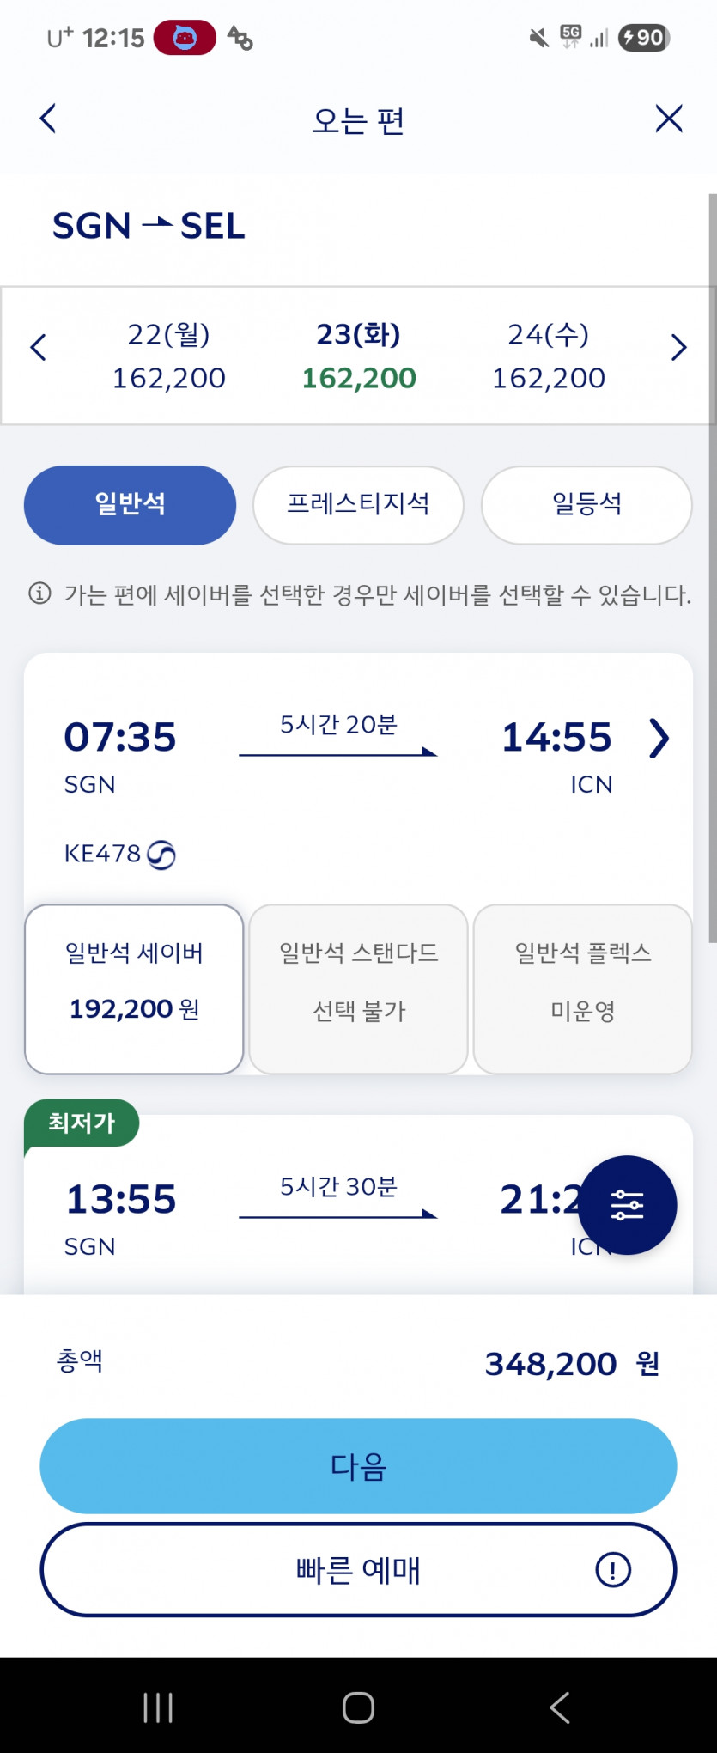Open the floating filter options button
717x1753 pixels.
627,1205
